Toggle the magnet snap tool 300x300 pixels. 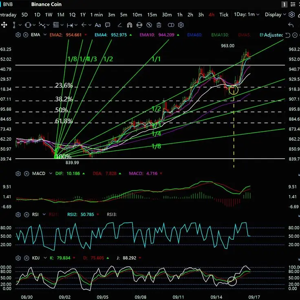pos(130,25)
